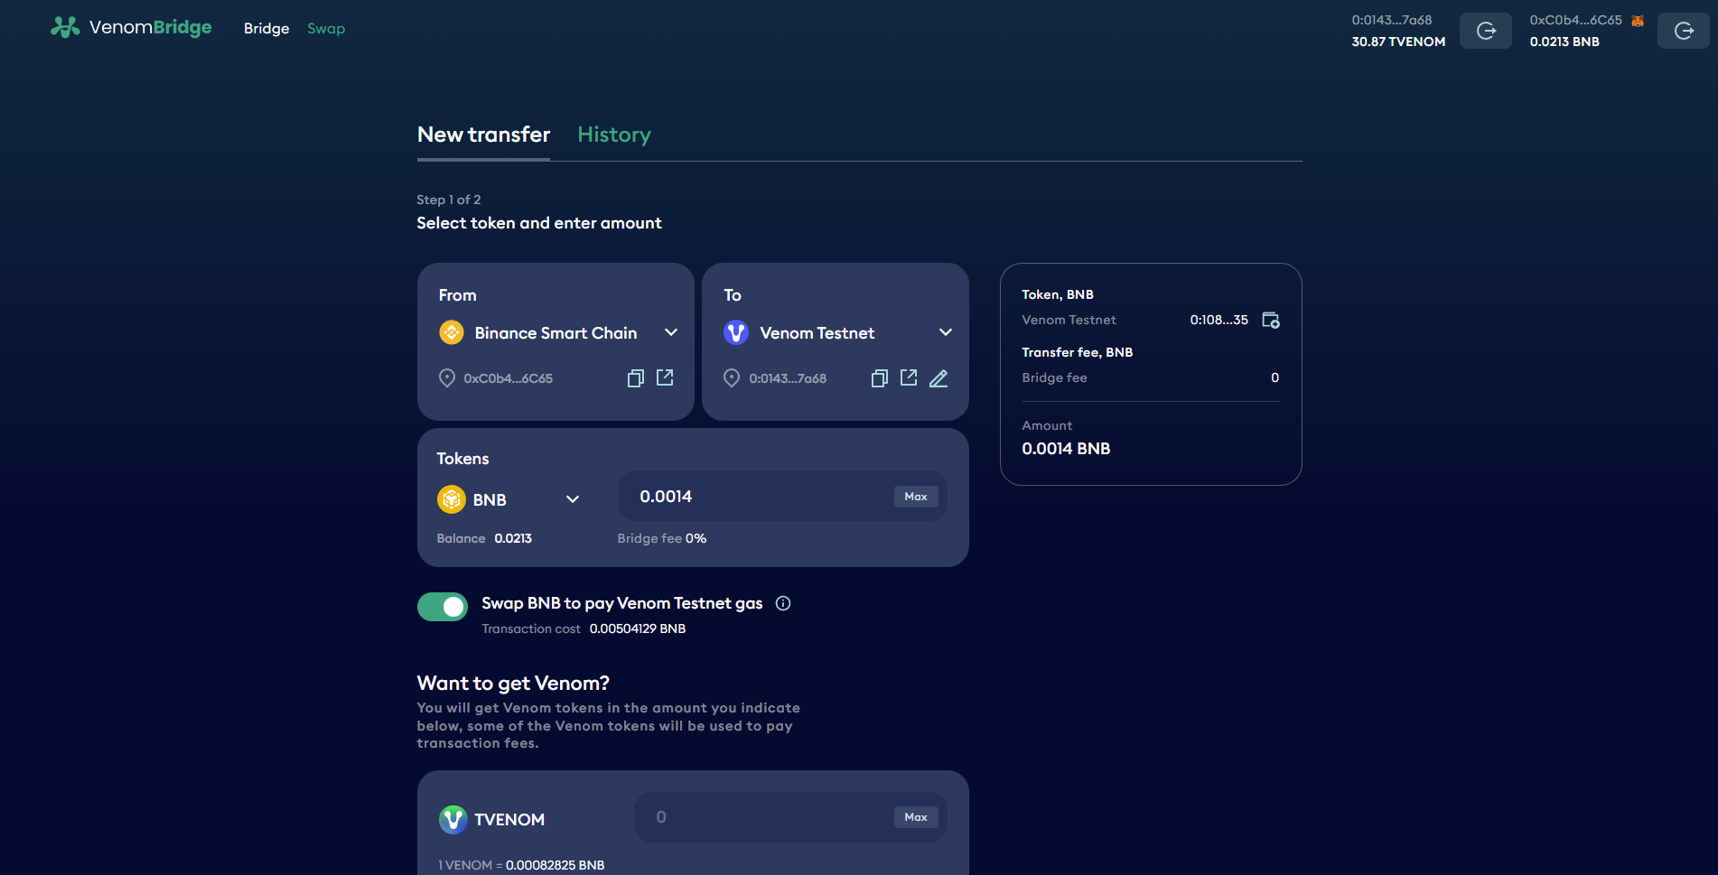Expand the Binance Smart Chain network dropdown
1718x875 pixels.
(670, 332)
